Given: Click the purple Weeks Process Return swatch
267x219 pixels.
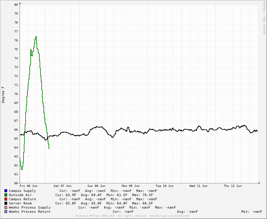Looking at the screenshot, I should coord(6,212).
